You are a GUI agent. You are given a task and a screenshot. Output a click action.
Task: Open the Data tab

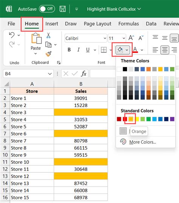point(151,24)
